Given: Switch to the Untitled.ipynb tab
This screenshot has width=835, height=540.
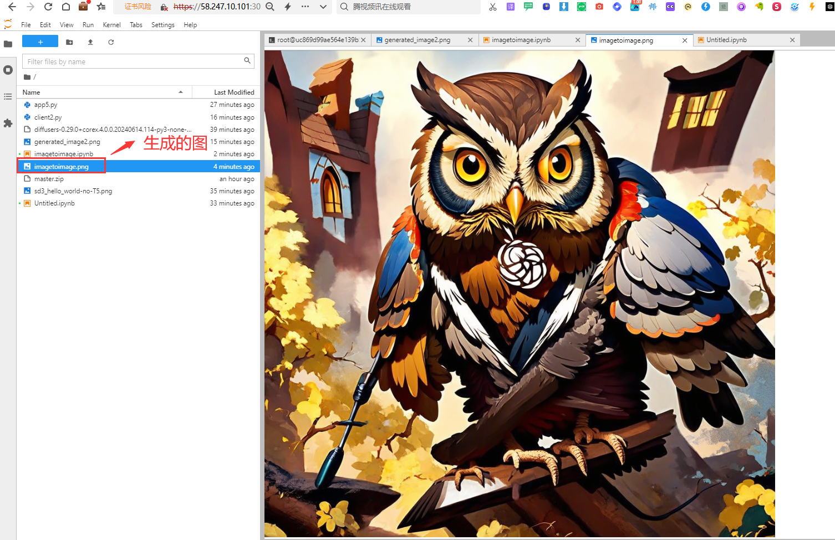Looking at the screenshot, I should (x=726, y=40).
